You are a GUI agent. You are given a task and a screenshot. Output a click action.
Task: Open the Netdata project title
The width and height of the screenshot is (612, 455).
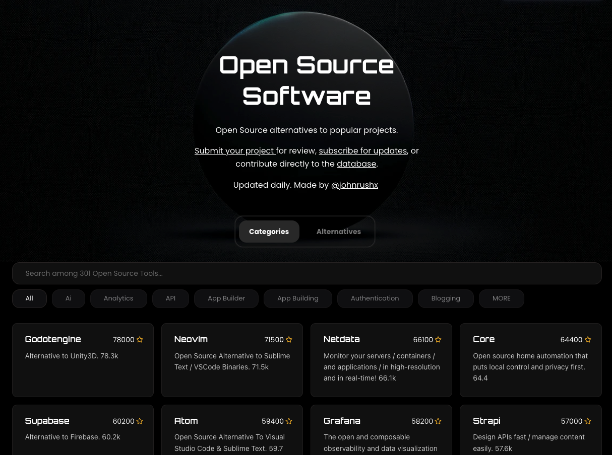342,339
